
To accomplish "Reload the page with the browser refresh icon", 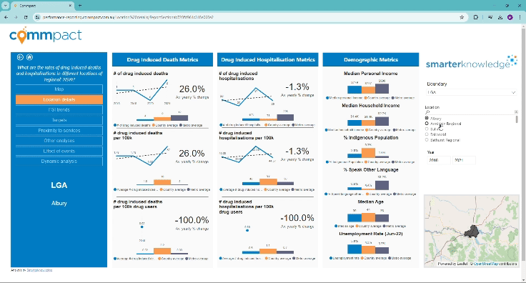I will [x=26, y=17].
